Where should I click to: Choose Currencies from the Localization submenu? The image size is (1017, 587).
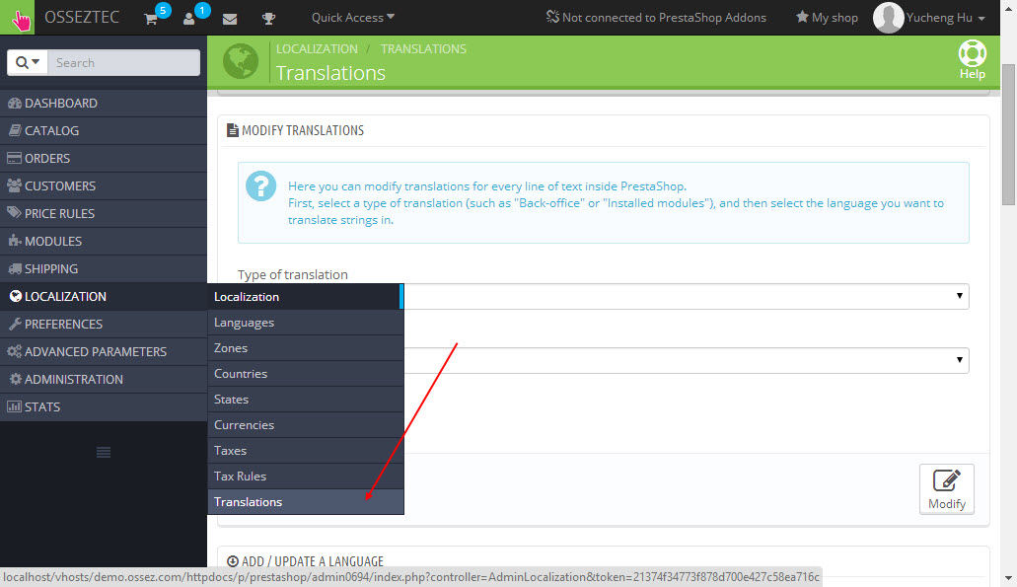[x=244, y=424]
